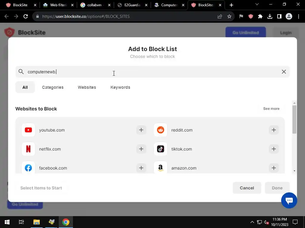Click the Reddit logo icon
This screenshot has width=305, height=228.
pos(161,130)
